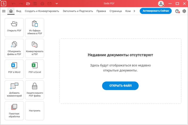Open the Вид tab
This screenshot has height=125, width=188.
[x=19, y=11]
